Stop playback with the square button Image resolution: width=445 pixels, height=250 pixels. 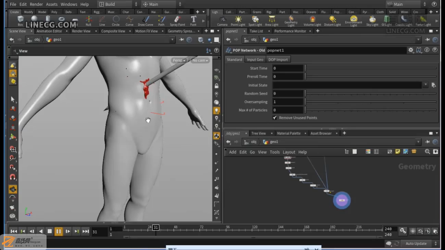click(x=50, y=231)
